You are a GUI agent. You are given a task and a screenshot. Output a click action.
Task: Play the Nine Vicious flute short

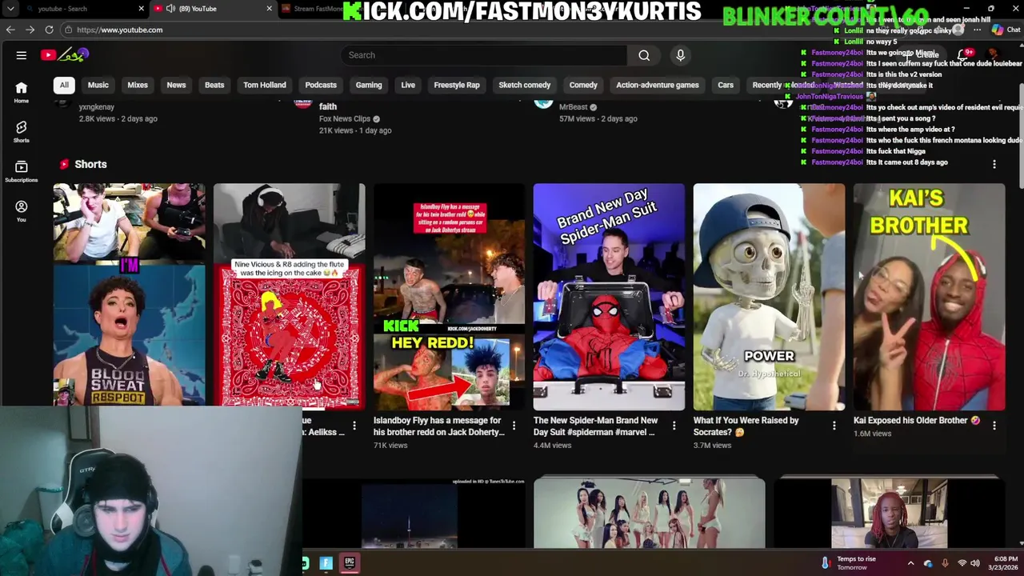pos(290,295)
